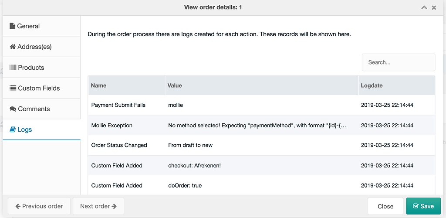Click Logdate of Order Status Changed row
The width and height of the screenshot is (446, 218).
(x=387, y=145)
